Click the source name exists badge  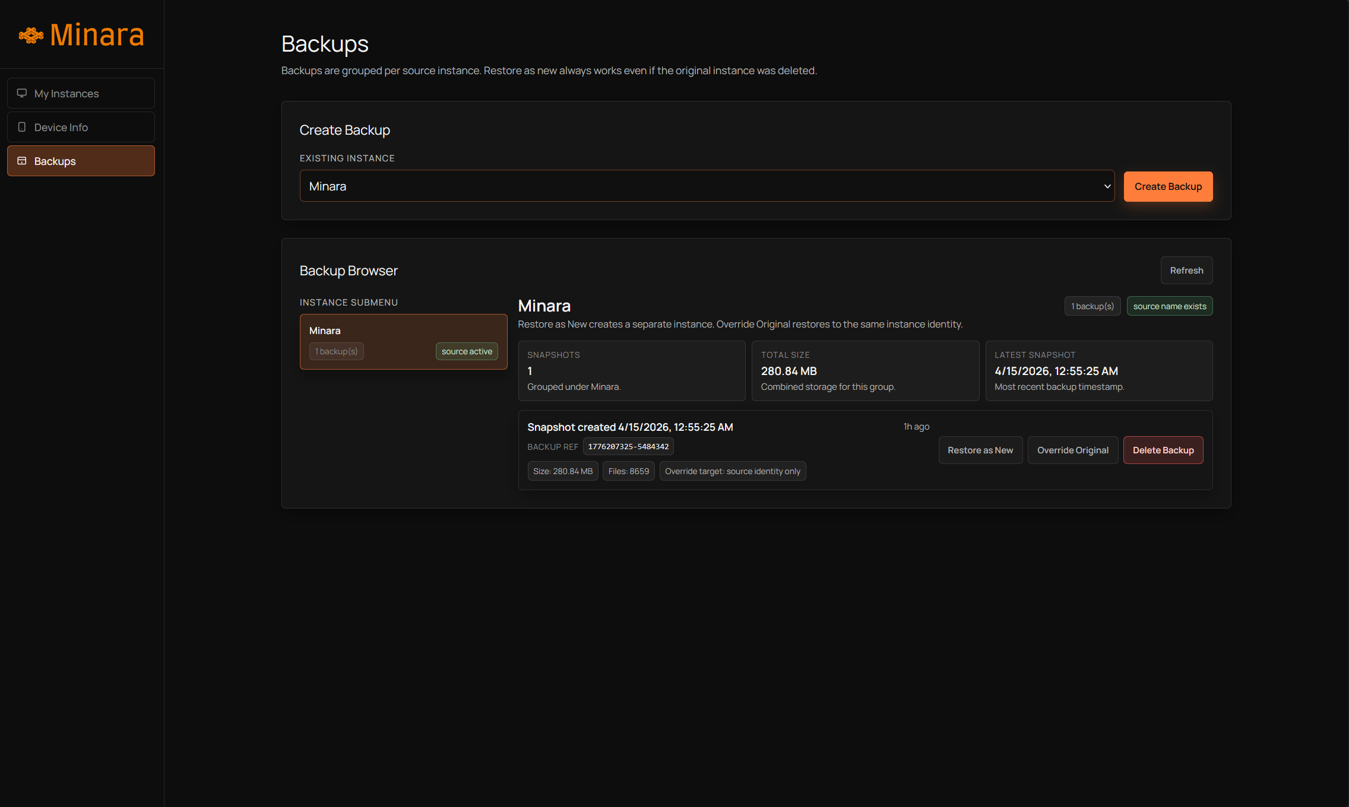tap(1170, 306)
